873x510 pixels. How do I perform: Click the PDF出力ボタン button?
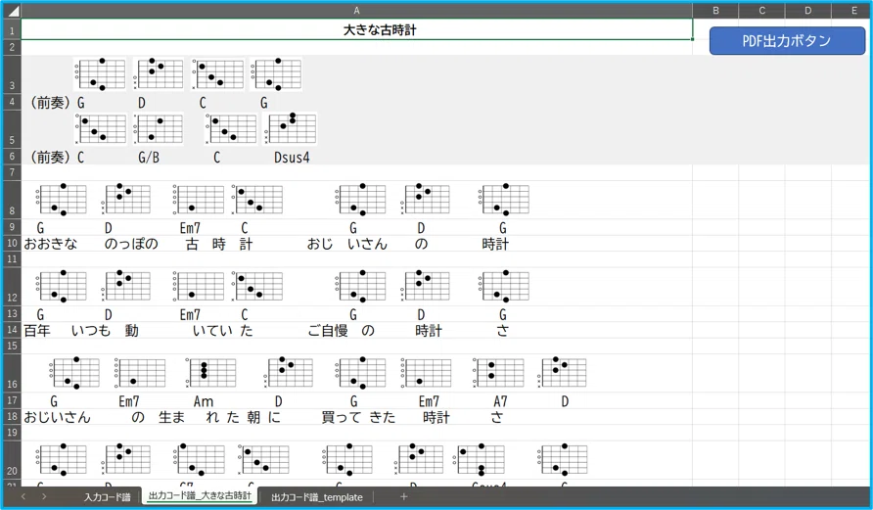787,41
